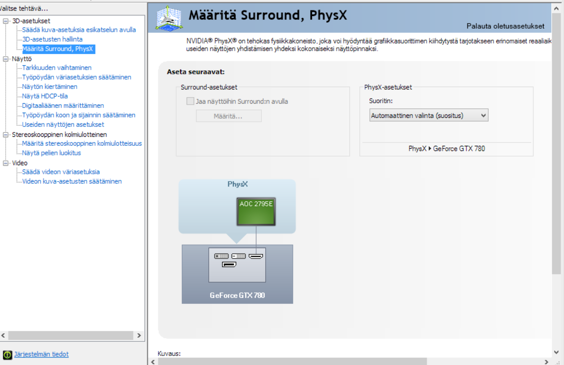564x365 pixels.
Task: Click the main panel scroll down arrow
Action: click(x=556, y=352)
